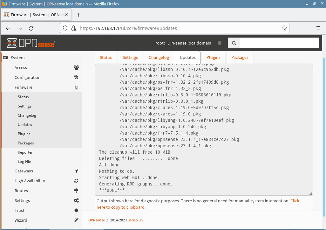Screen dimensions: 326x230
Task: Click the resize handle of output box
Action: [311, 193]
